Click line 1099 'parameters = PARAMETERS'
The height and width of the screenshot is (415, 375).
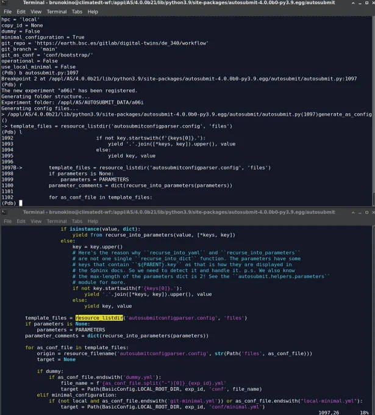click(95, 179)
